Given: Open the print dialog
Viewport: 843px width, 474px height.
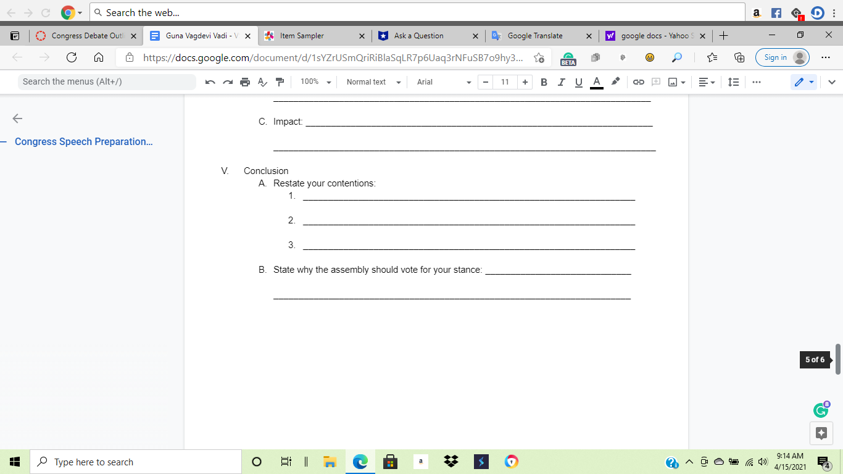Looking at the screenshot, I should 245,81.
